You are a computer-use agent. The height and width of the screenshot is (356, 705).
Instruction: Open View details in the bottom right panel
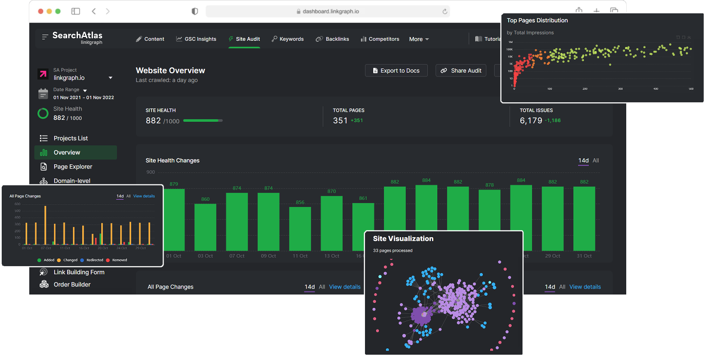click(x=585, y=287)
